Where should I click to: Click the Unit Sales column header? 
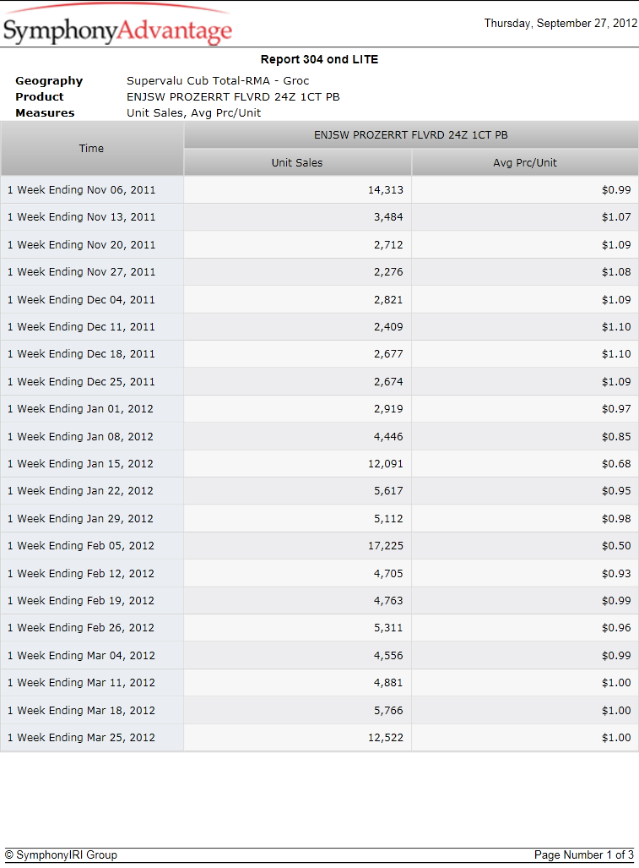pos(297,163)
